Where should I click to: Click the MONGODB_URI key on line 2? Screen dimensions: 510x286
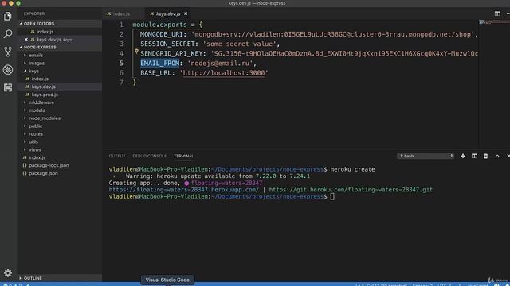pos(161,34)
